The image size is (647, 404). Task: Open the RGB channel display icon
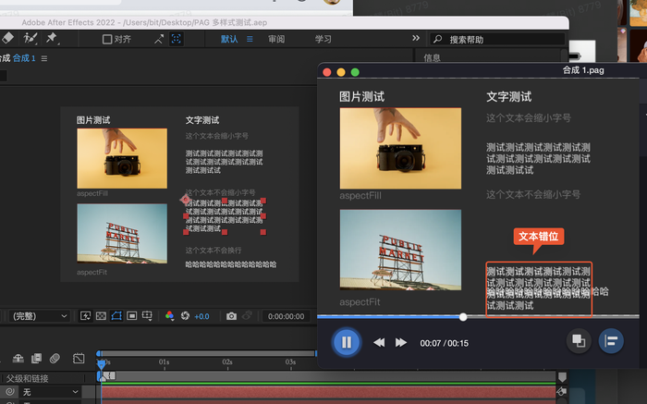click(169, 316)
